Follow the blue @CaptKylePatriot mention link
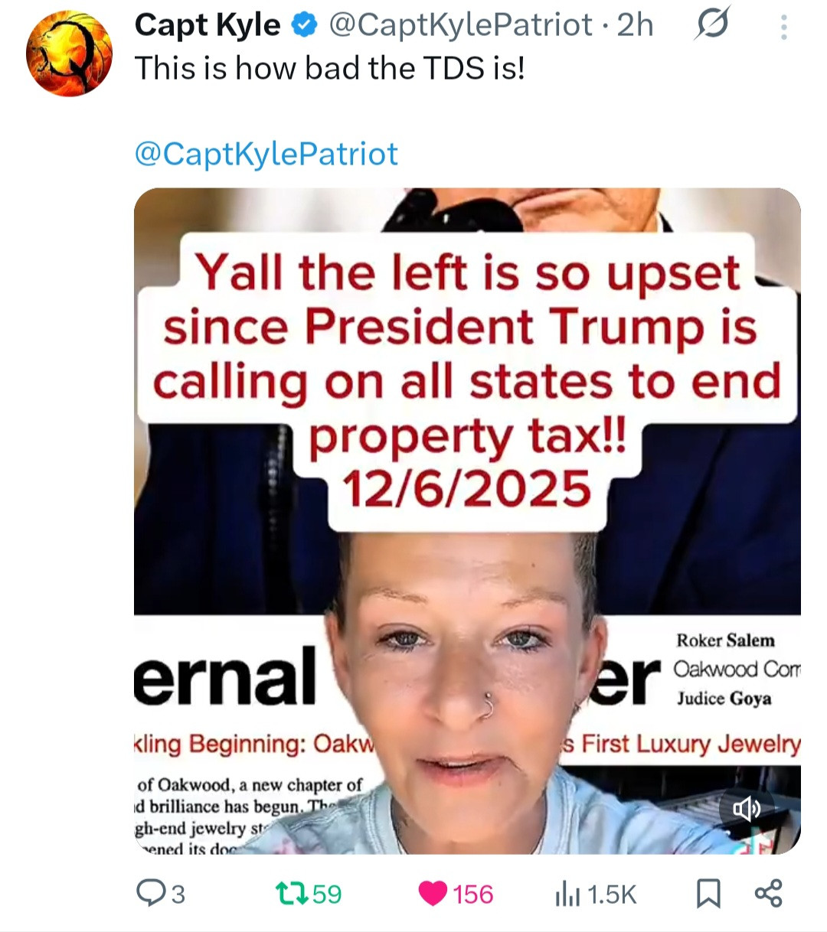 (x=266, y=154)
